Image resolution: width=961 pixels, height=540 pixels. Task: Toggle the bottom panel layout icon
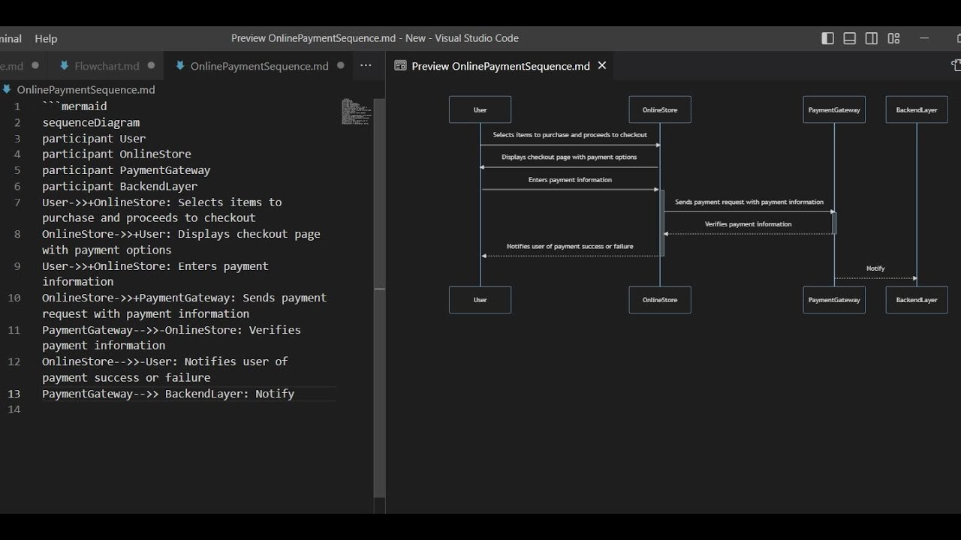coord(849,38)
